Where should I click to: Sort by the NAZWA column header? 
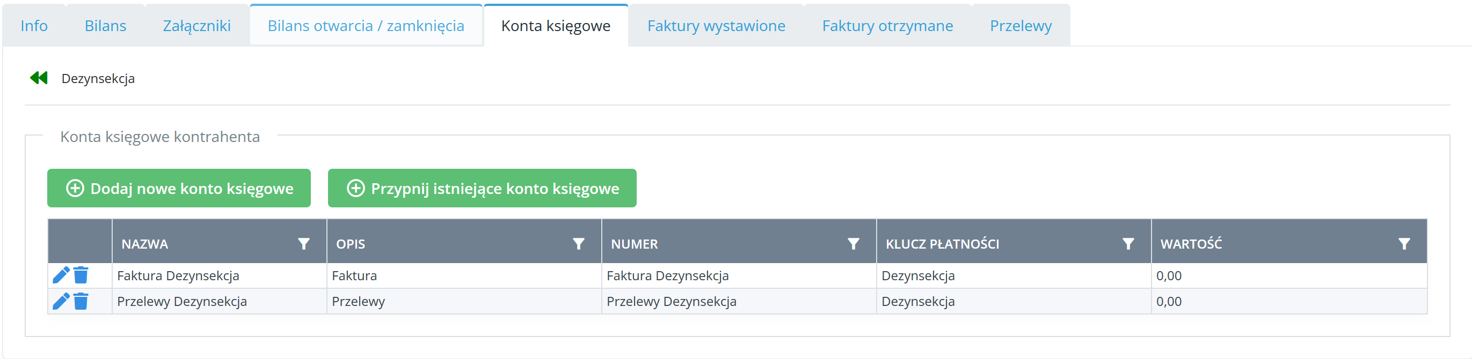tap(145, 244)
